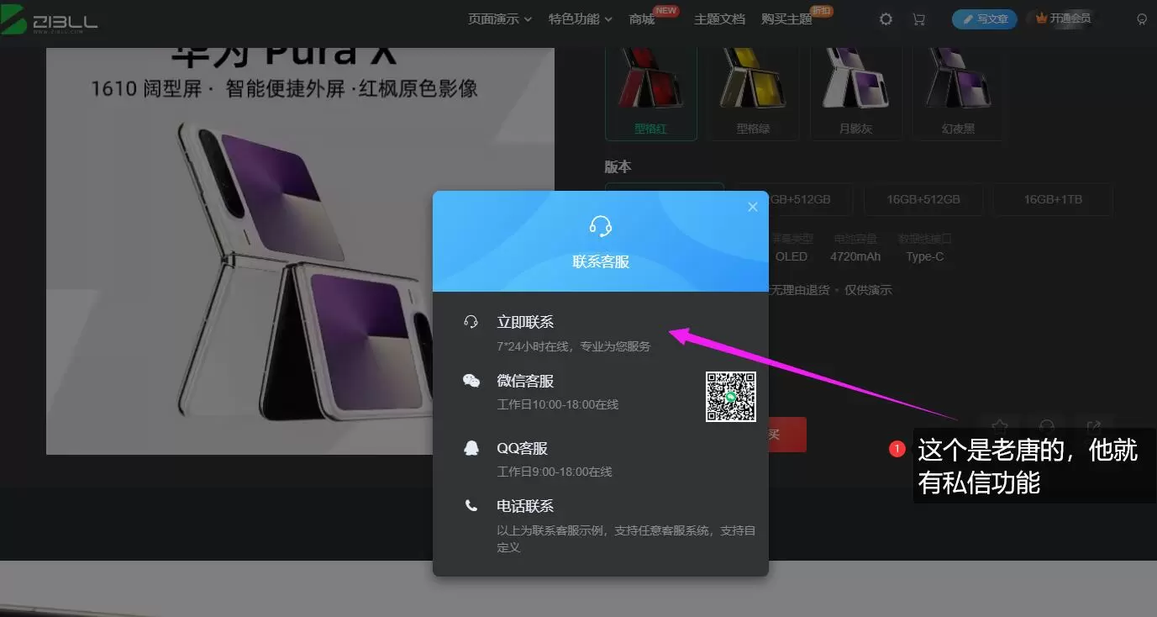Select the 幻夜黑 color option
Screen dimensions: 1157x617
959,94
